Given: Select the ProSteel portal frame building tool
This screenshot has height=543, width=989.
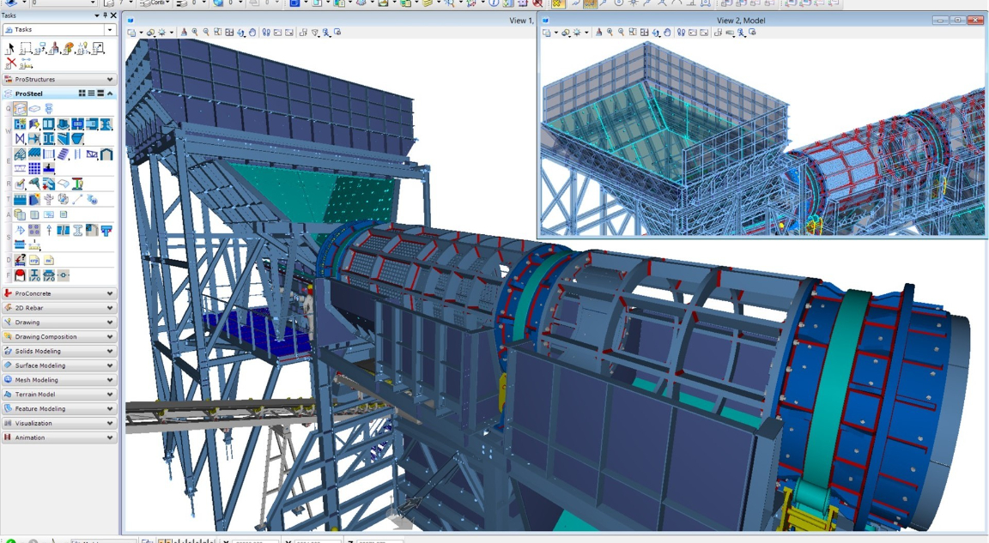Looking at the screenshot, I should pyautogui.click(x=106, y=154).
